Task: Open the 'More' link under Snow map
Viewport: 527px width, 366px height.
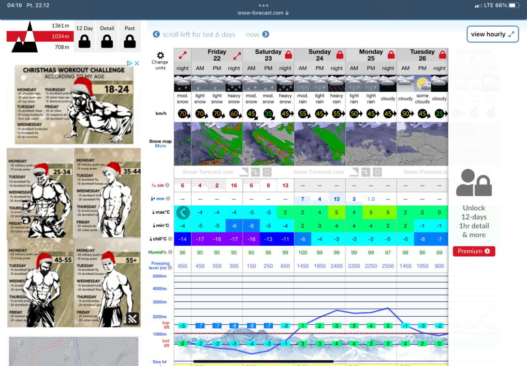Action: point(161,146)
